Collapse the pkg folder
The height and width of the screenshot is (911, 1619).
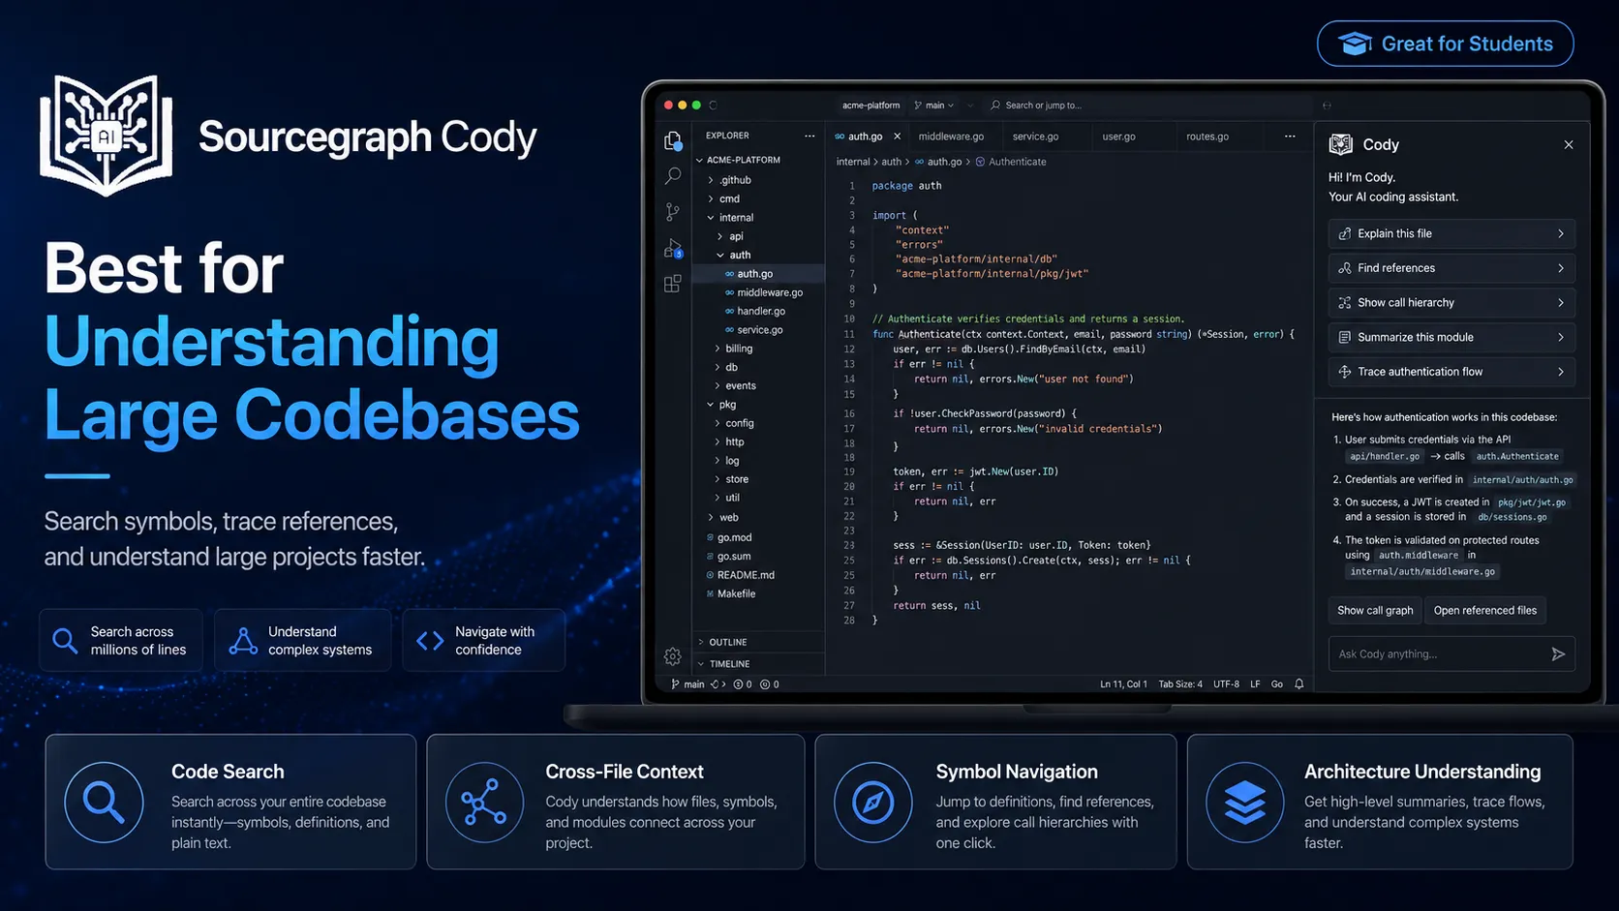(x=711, y=405)
